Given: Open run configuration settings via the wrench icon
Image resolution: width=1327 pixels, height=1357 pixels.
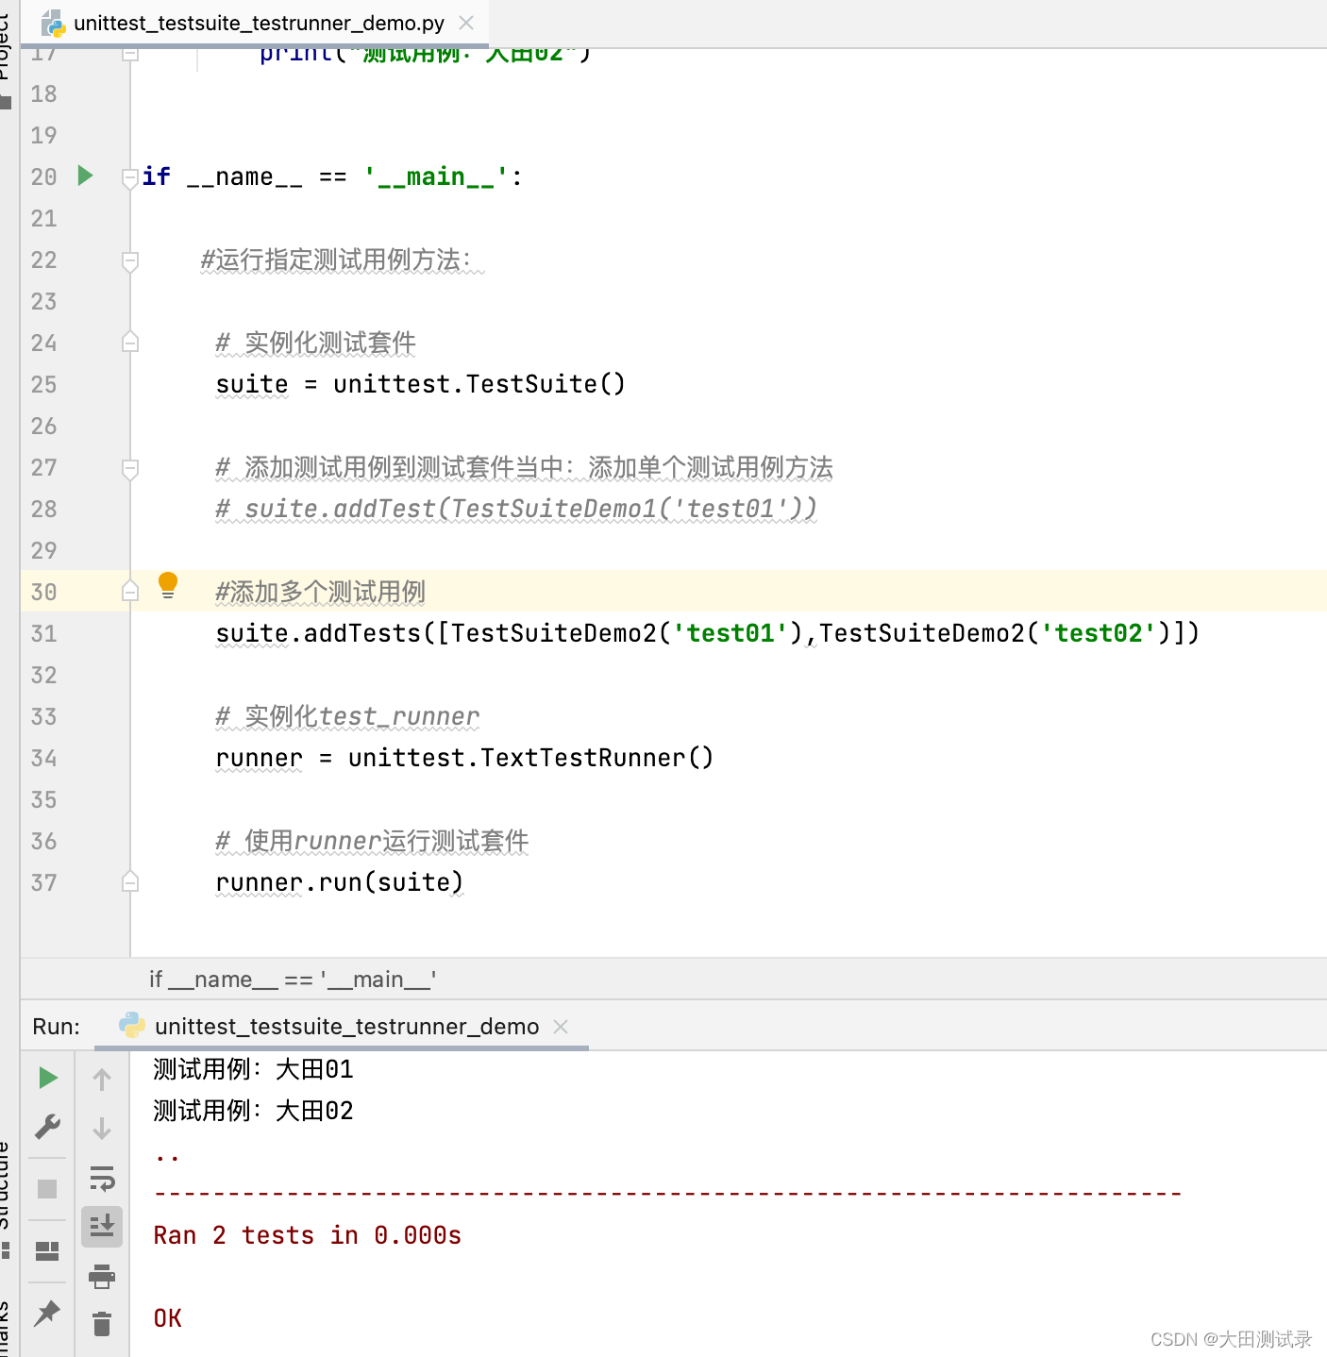Looking at the screenshot, I should point(47,1126).
